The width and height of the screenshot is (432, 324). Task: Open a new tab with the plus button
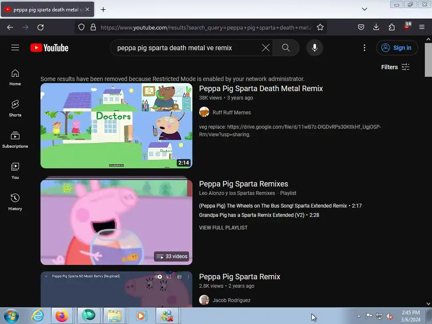(103, 10)
